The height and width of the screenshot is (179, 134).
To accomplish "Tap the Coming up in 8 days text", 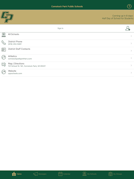I will [123, 16].
